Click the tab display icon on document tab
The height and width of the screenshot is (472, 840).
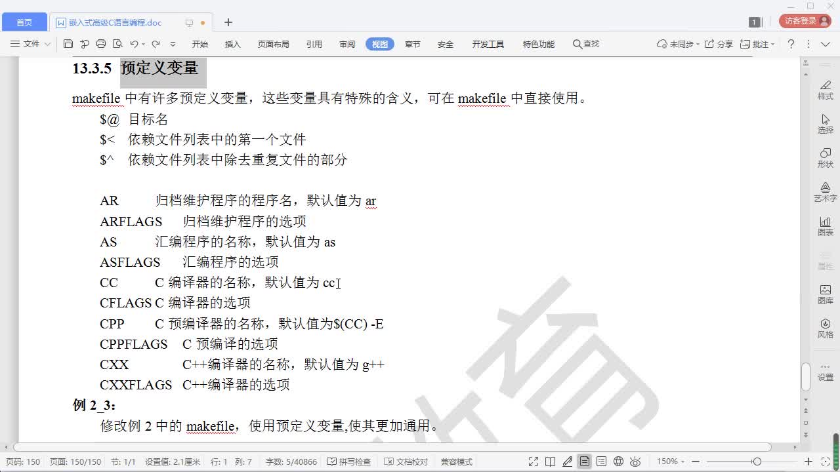coord(189,22)
